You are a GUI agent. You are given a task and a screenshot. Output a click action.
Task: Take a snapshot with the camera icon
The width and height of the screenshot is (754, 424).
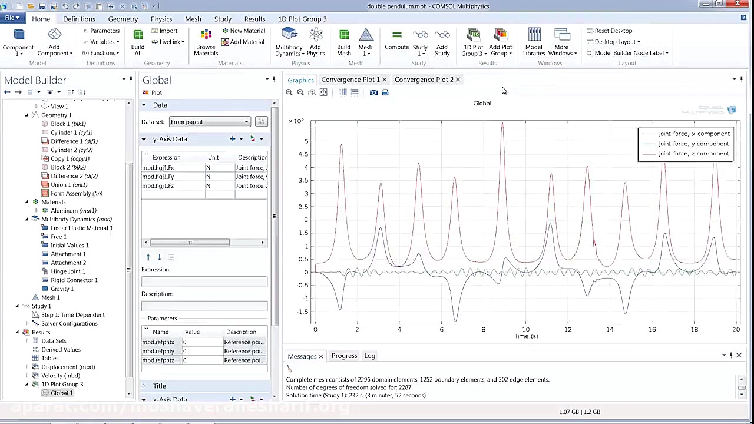coord(373,92)
